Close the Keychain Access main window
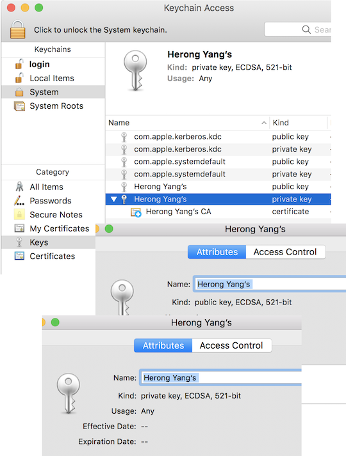This screenshot has height=456, width=346. click(x=11, y=8)
